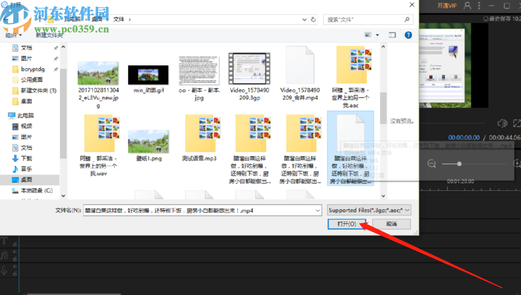
Task: Click 新建文件夹 new folder button
Action: pos(49,35)
